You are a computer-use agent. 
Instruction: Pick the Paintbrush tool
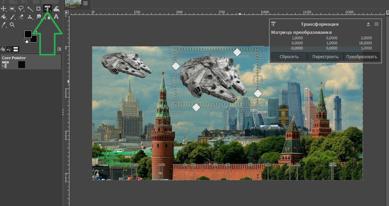pyautogui.click(x=12, y=17)
